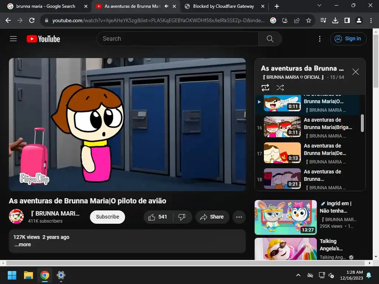Toggle loop playlist
Screen dimensions: 379x284
pyautogui.click(x=265, y=88)
